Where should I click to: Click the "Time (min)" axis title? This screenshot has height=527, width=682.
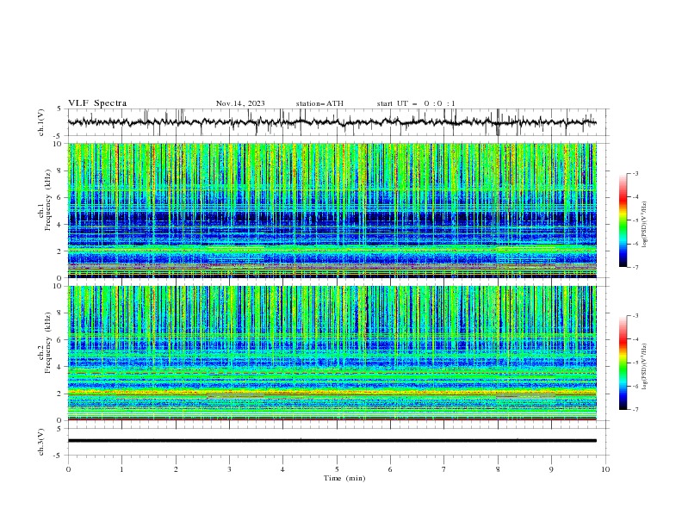(344, 478)
